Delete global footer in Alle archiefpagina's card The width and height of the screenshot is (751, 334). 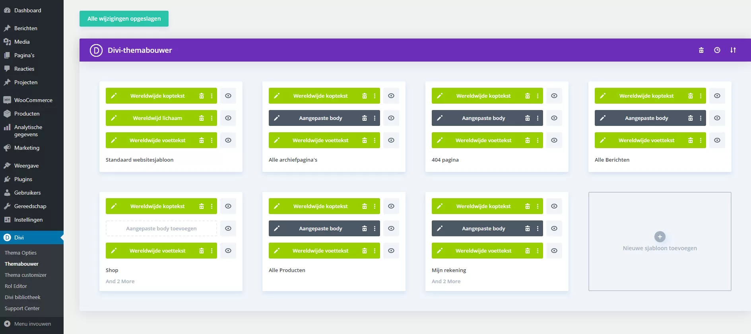(365, 140)
